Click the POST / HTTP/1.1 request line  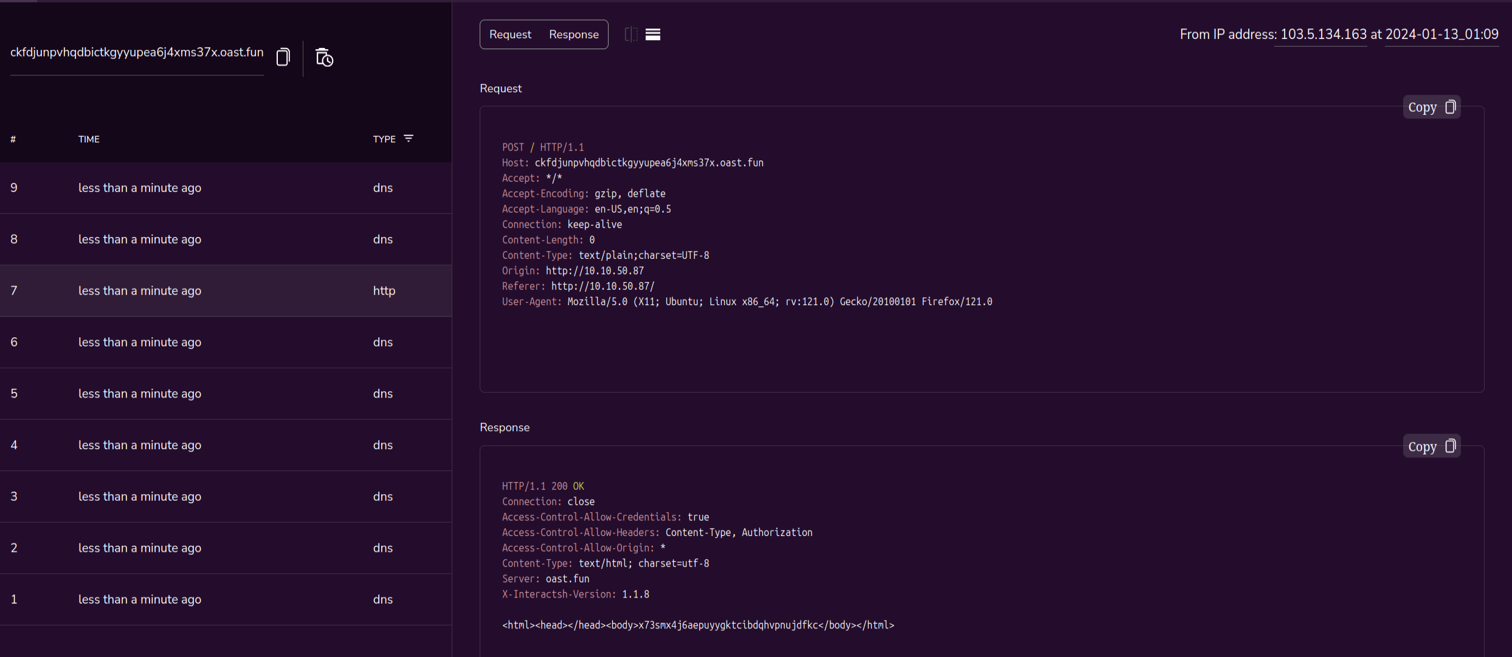543,147
